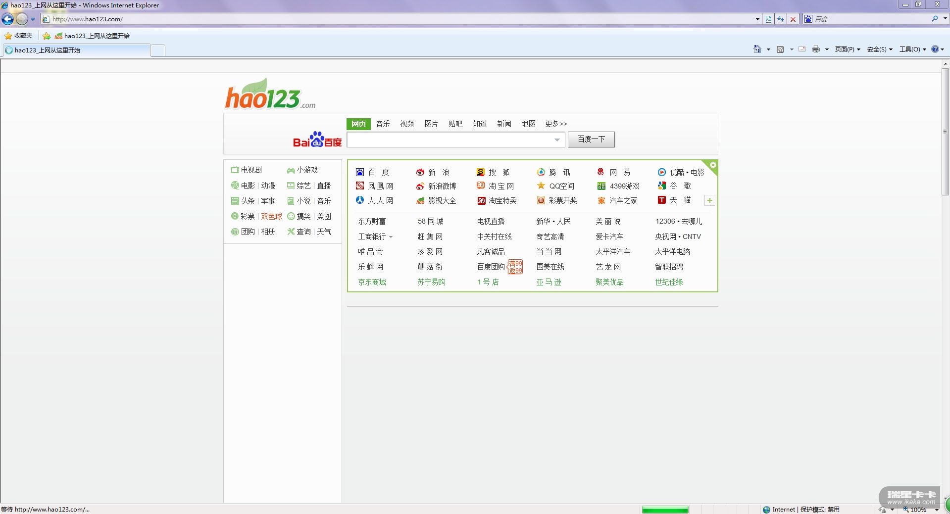Expand the Help button dropdown arrow
Screen dimensions: 950x514
coord(942,49)
